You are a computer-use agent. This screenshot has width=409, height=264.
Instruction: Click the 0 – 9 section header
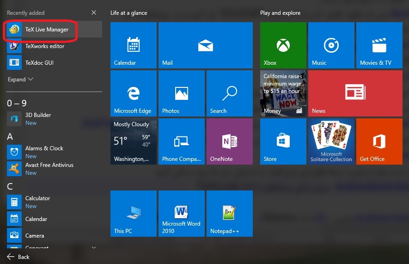[17, 103]
